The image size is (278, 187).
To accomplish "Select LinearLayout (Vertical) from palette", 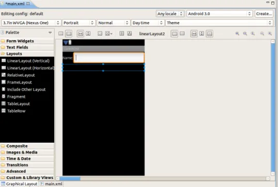I will click(x=27, y=61).
